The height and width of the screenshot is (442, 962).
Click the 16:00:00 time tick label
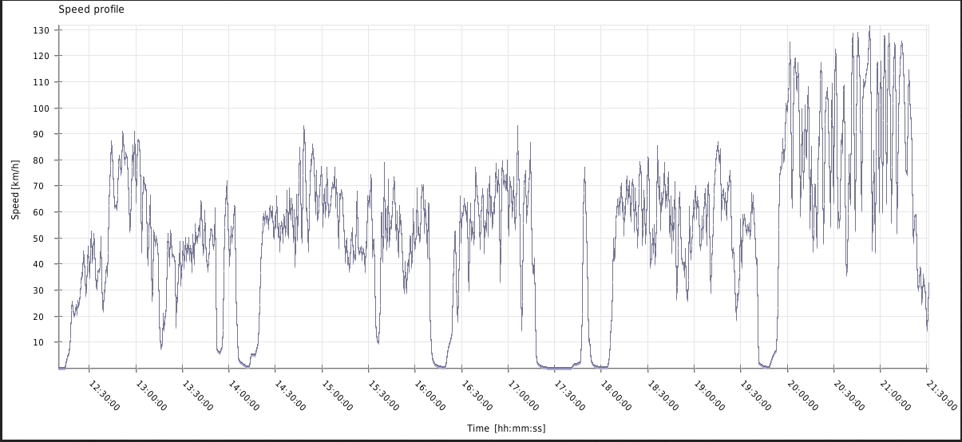click(x=430, y=393)
